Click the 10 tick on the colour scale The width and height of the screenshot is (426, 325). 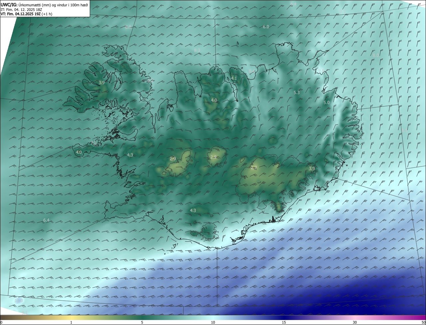click(x=213, y=322)
